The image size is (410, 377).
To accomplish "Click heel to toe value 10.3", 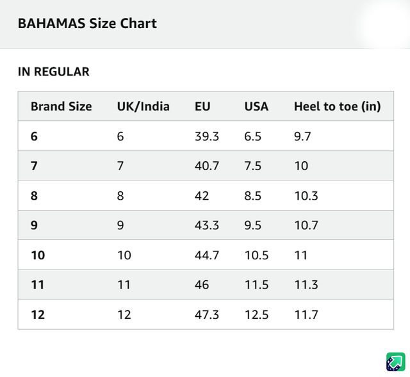I will [306, 196].
